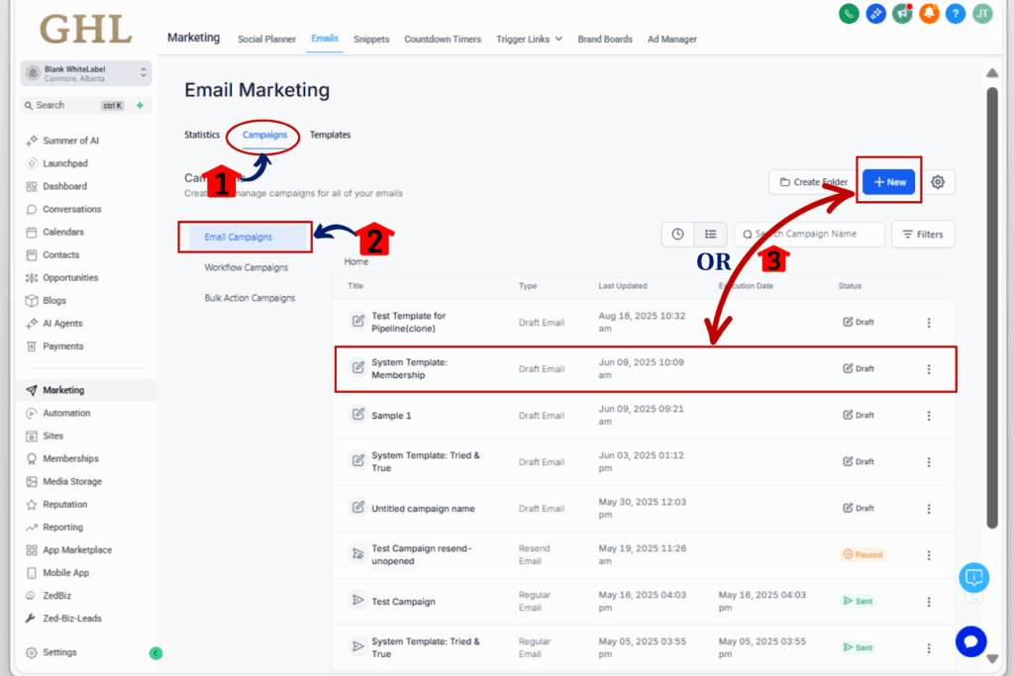Open the megaphone announcements icon
Viewport: 1014px width, 676px height.
click(902, 13)
